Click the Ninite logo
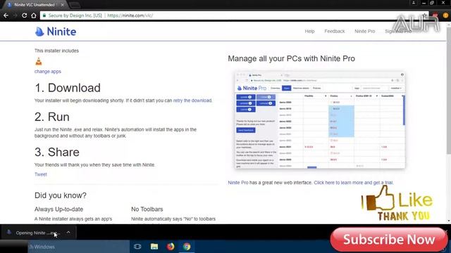Screen dimensions: 451x253 click(x=56, y=32)
